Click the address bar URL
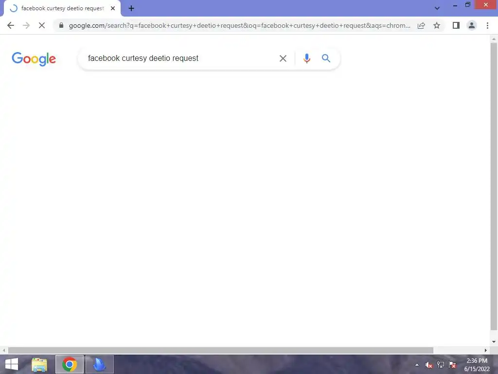Image resolution: width=498 pixels, height=374 pixels. (239, 25)
